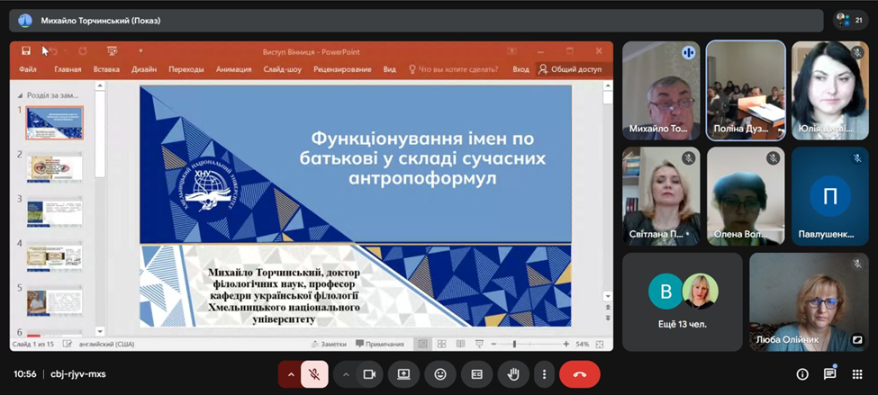Image resolution: width=878 pixels, height=395 pixels.
Task: Adjust the PowerPoint zoom slider
Action: click(x=515, y=344)
